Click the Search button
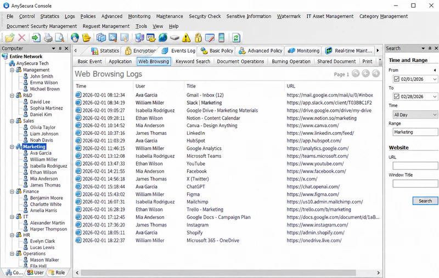Image resolution: width=439 pixels, height=278 pixels. pyautogui.click(x=425, y=201)
